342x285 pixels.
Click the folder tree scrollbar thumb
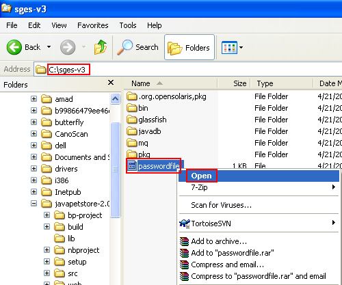click(x=115, y=170)
